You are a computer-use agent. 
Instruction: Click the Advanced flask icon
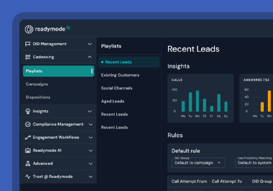[28, 164]
